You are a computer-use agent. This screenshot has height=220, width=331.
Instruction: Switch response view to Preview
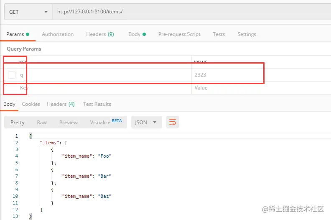tap(69, 123)
